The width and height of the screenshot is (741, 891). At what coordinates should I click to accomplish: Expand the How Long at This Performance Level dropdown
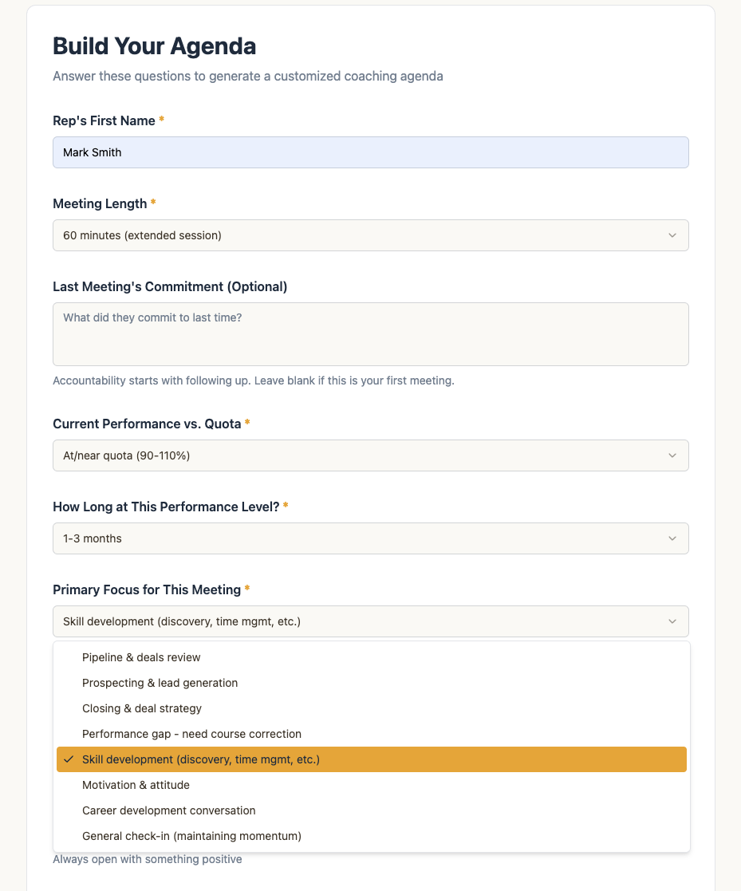tap(370, 538)
